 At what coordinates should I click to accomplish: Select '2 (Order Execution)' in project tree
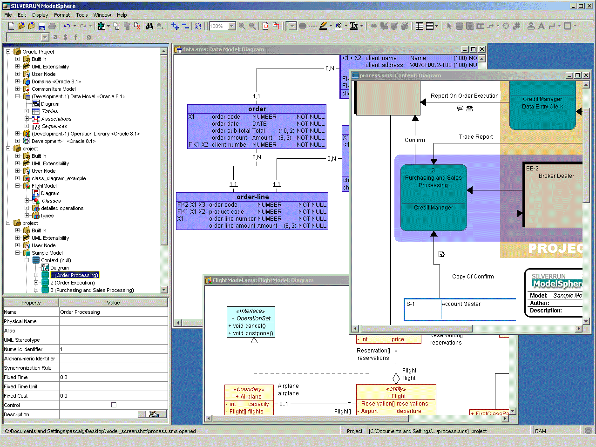[x=72, y=283]
